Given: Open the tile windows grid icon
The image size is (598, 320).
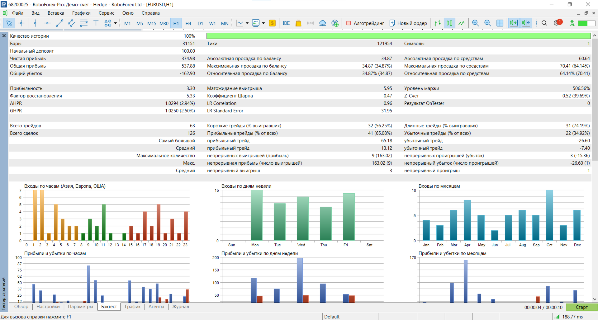Looking at the screenshot, I should pyautogui.click(x=500, y=23).
